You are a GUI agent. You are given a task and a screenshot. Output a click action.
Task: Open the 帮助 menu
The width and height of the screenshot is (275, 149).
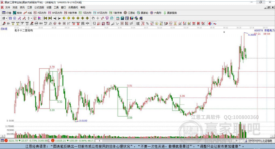coord(83,7)
